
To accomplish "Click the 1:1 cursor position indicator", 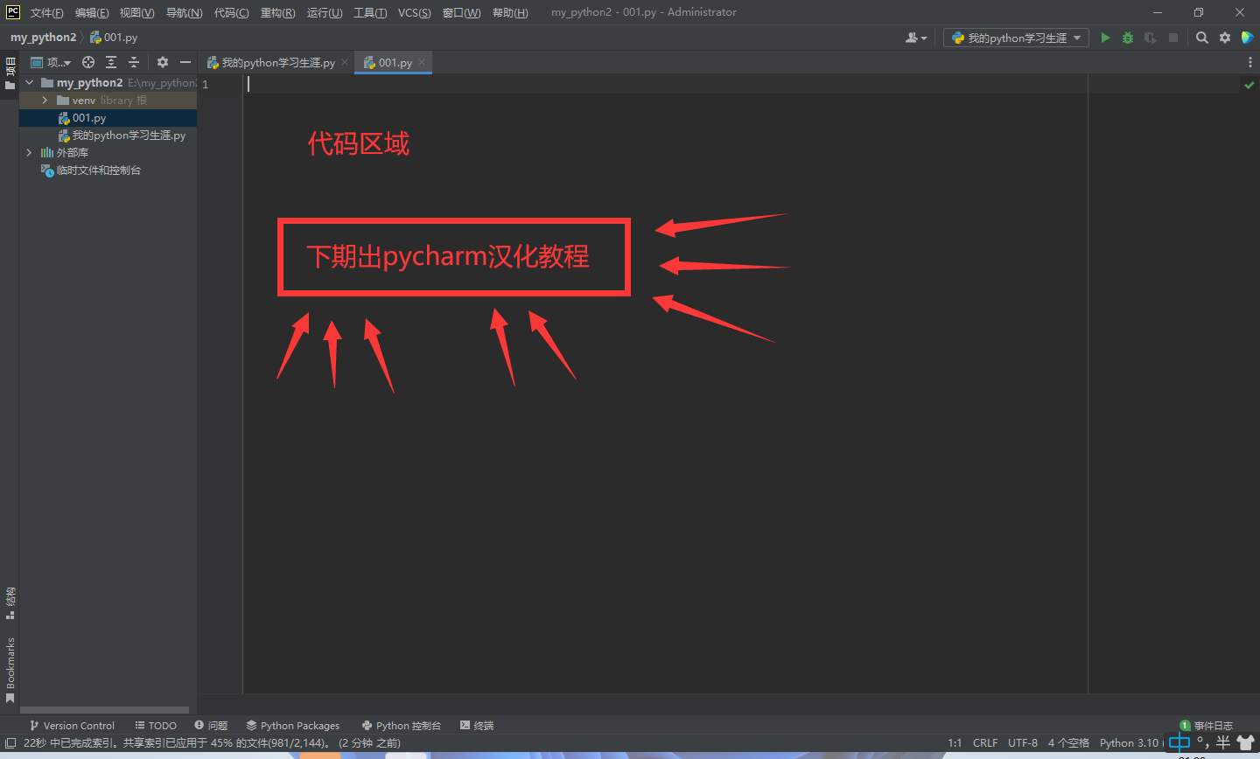I will click(x=955, y=743).
